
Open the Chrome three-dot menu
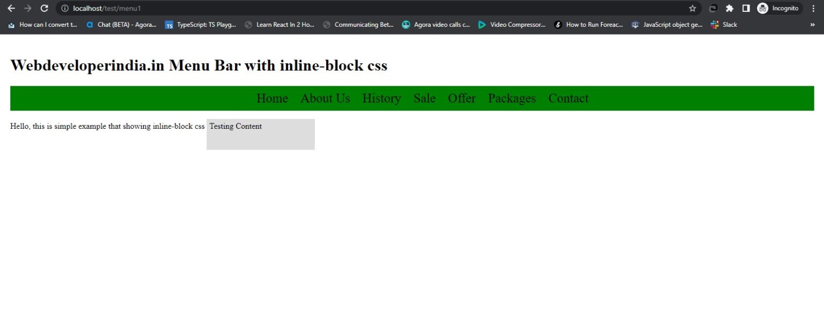click(x=814, y=8)
